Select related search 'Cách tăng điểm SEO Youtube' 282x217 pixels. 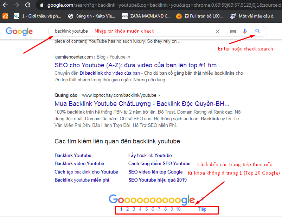tap(159, 164)
